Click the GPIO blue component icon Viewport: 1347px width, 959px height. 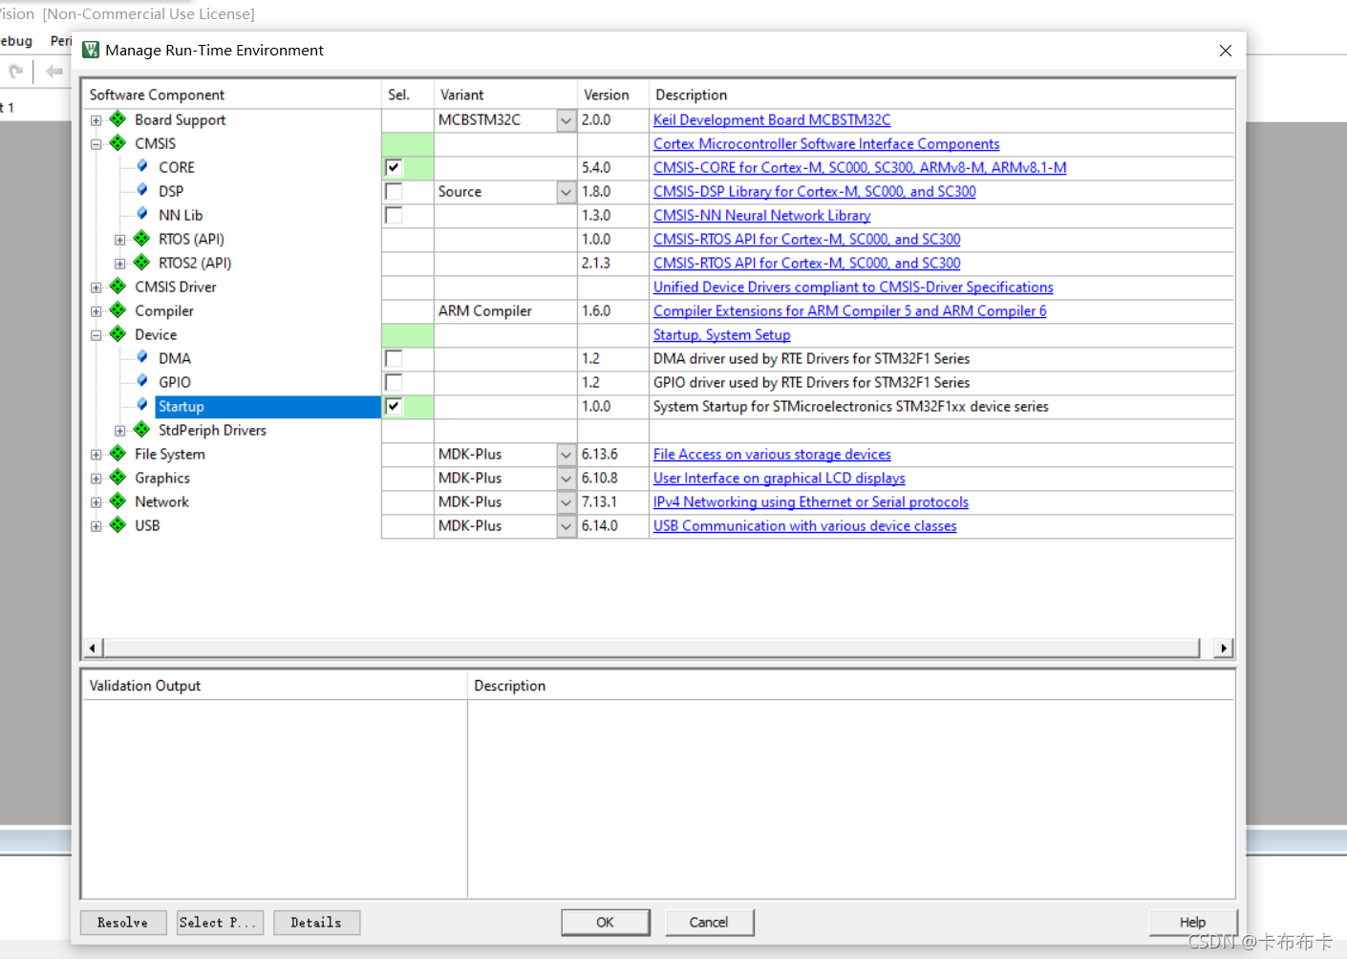(x=142, y=381)
